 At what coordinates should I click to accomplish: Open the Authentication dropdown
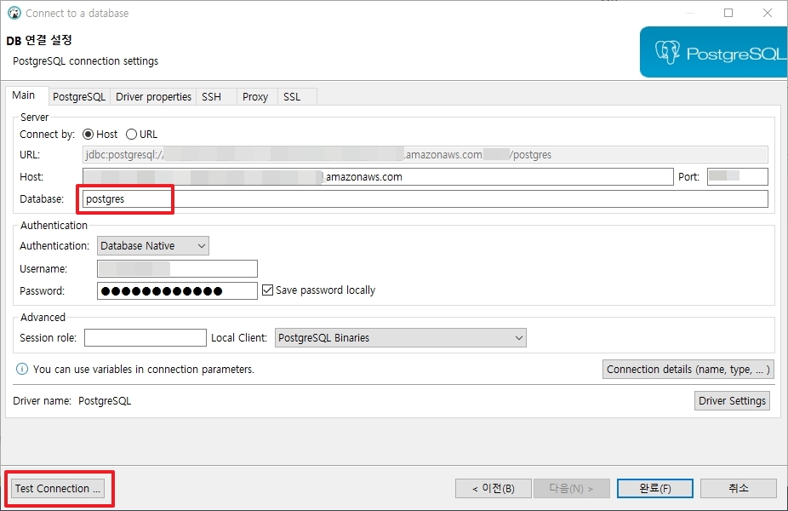click(153, 246)
